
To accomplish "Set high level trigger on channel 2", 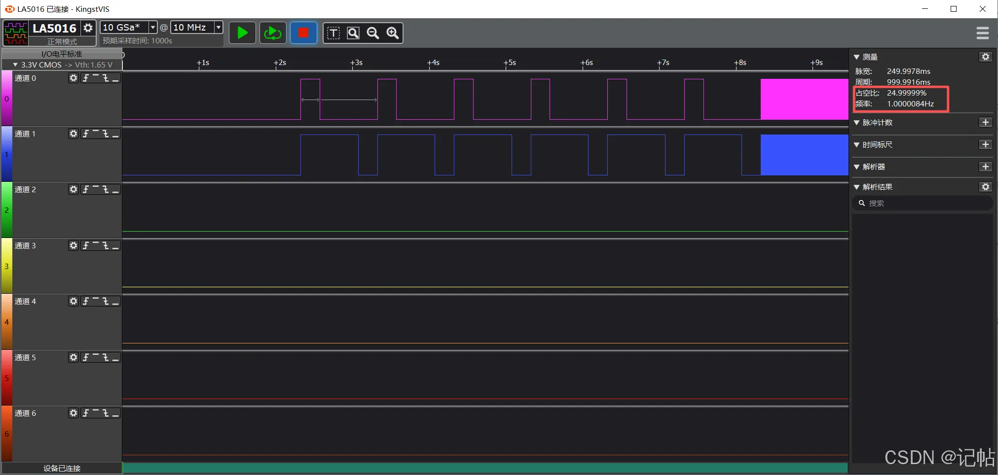I will [96, 189].
